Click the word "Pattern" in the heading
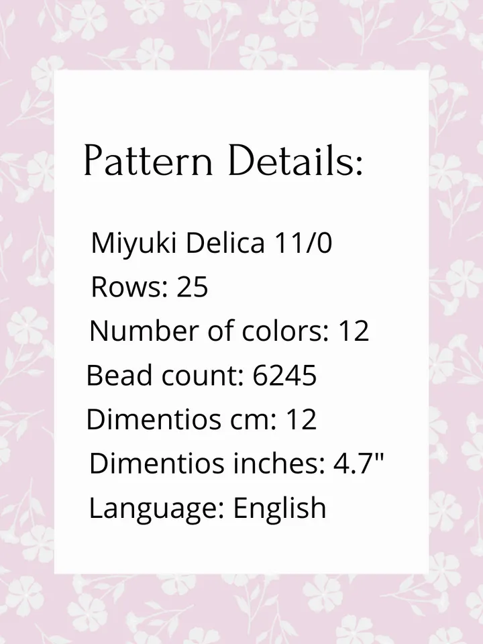Screen dimensions: 483x644 point(148,160)
